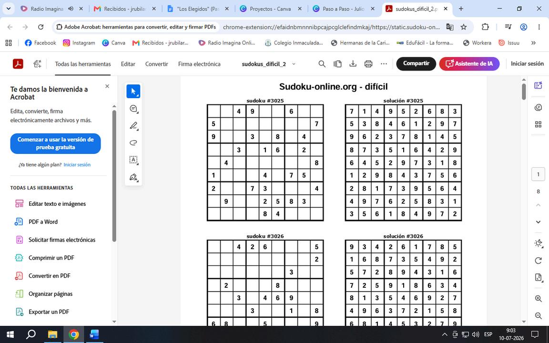
Task: Click the Compartir button
Action: pyautogui.click(x=416, y=64)
